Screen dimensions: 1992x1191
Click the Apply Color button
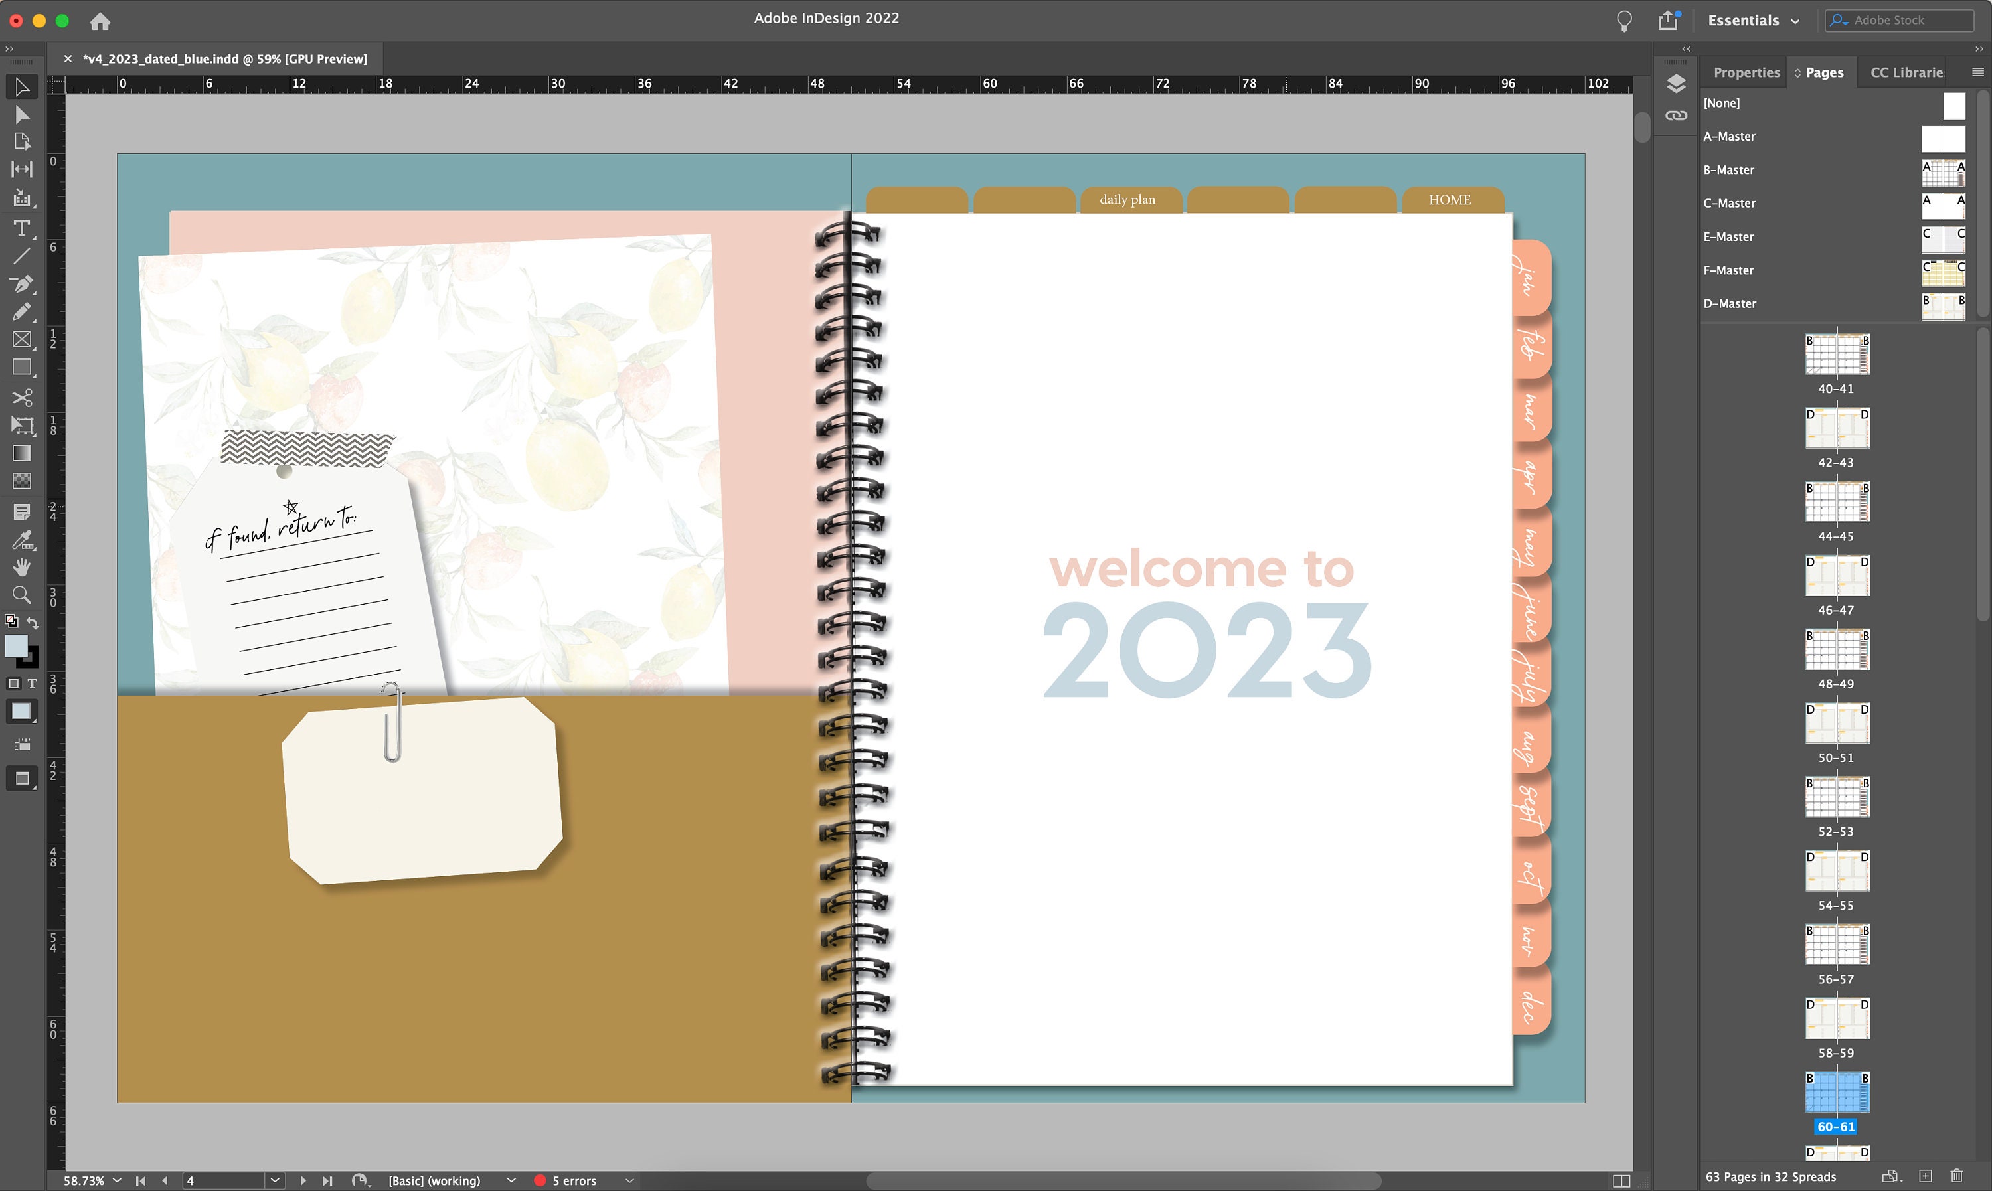click(22, 712)
